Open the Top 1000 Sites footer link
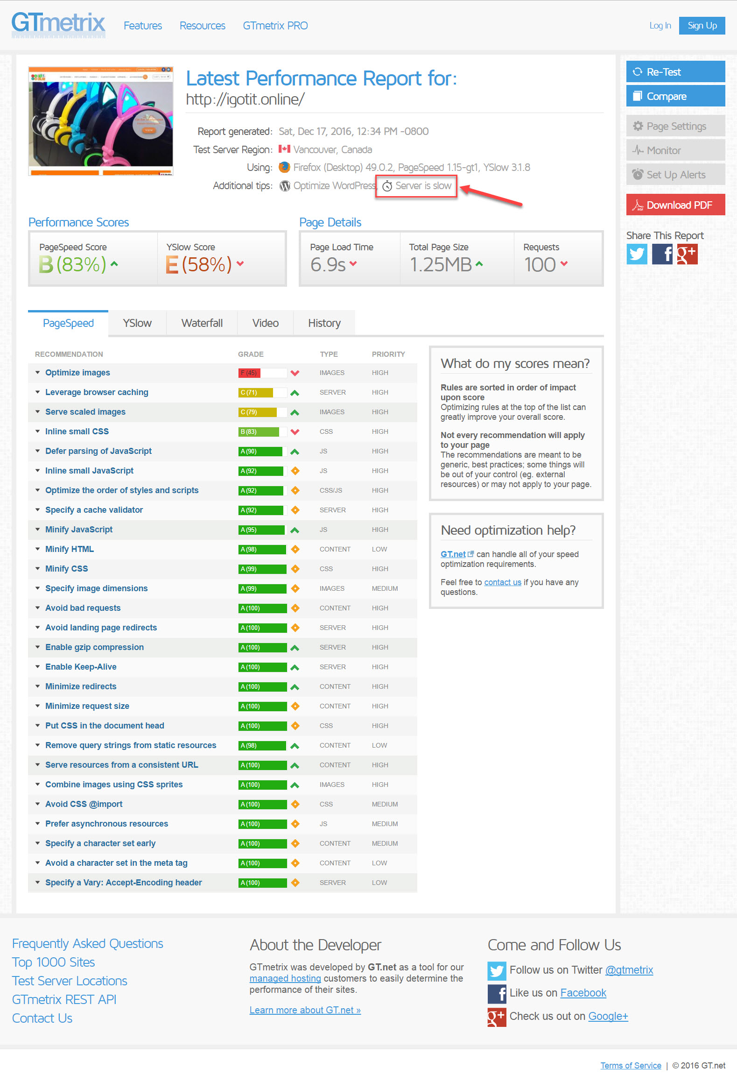This screenshot has width=737, height=1082. tap(54, 962)
